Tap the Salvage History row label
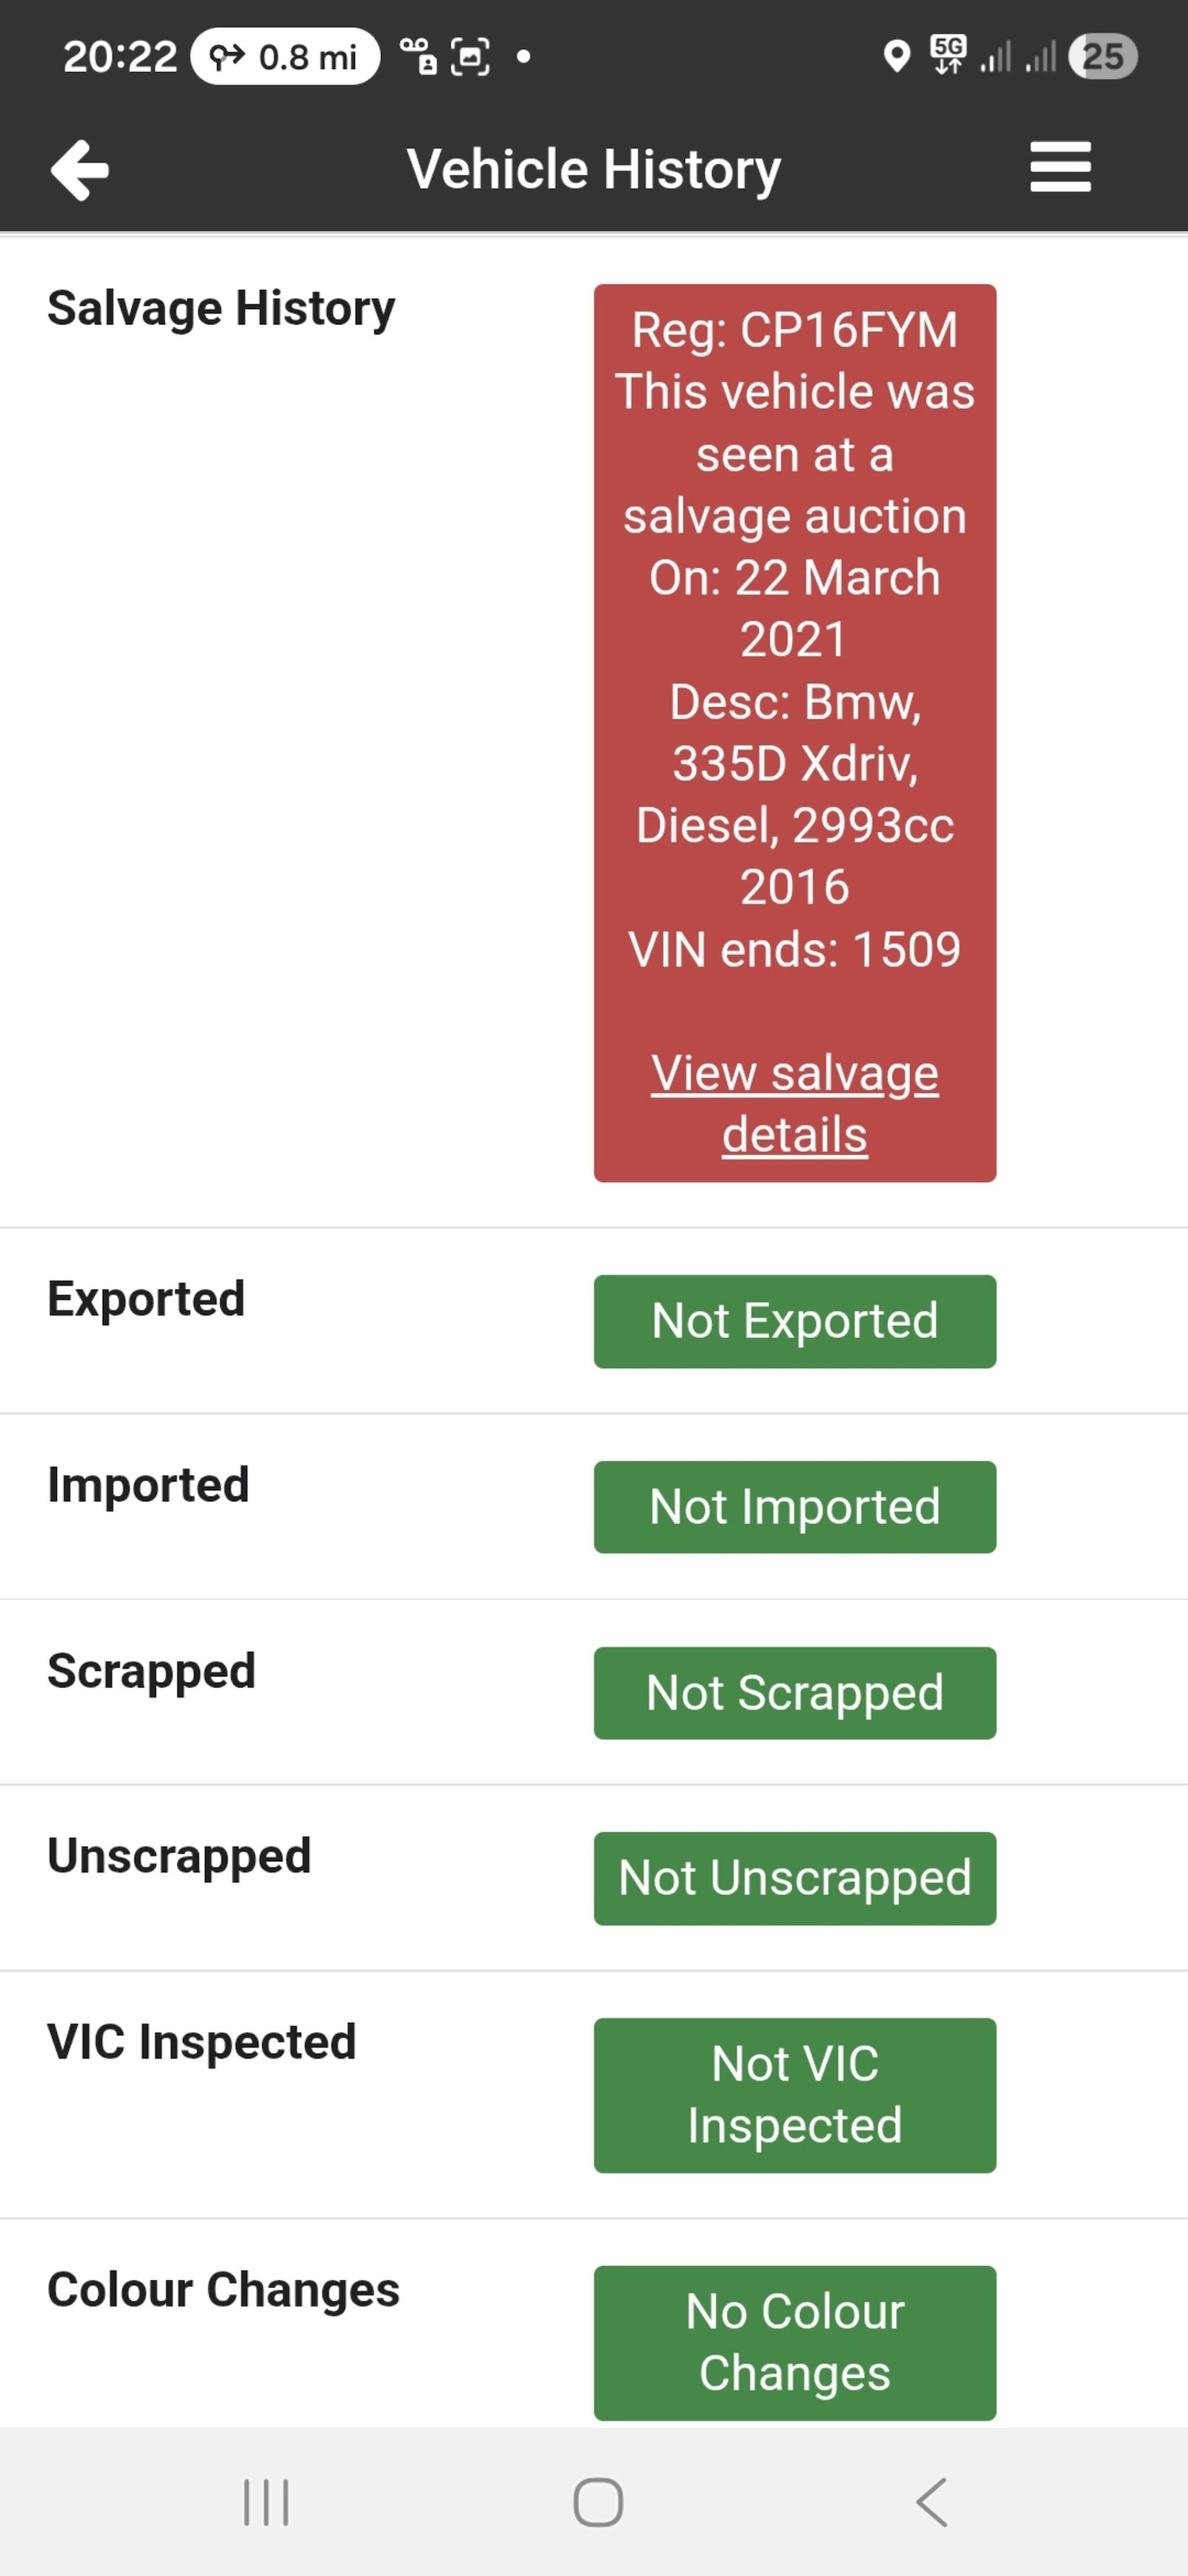1188x2576 pixels. point(221,308)
